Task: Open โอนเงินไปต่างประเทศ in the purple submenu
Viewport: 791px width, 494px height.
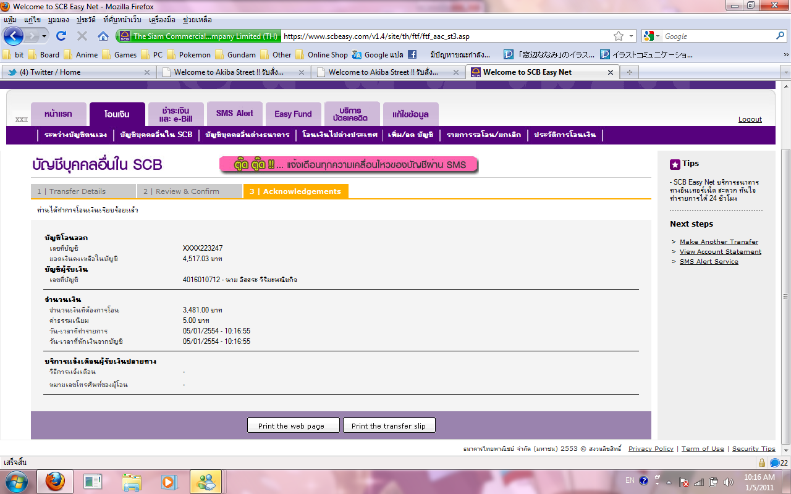Action: [340, 135]
